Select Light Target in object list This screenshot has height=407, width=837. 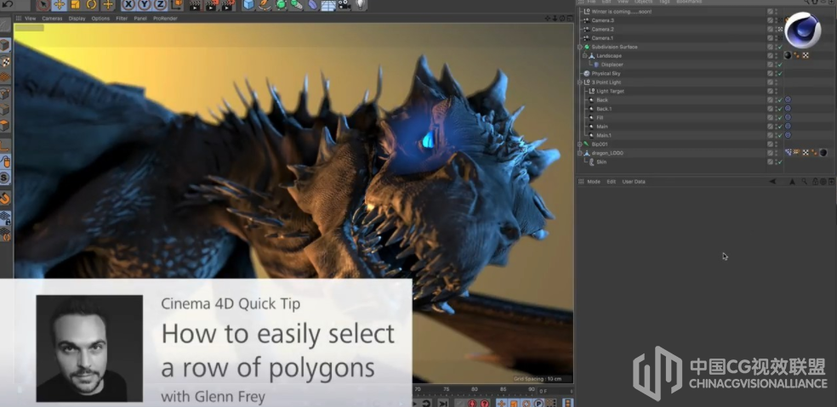tap(610, 91)
